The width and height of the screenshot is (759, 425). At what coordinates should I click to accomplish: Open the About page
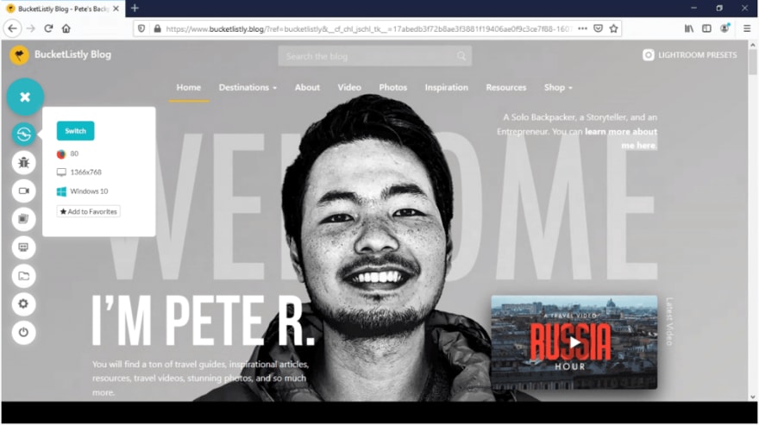point(307,88)
